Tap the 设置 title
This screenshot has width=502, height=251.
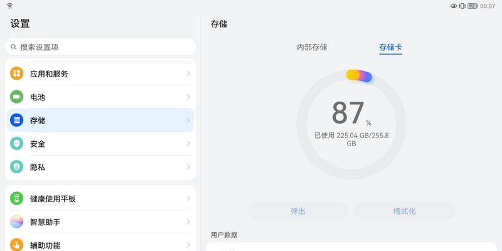(20, 23)
